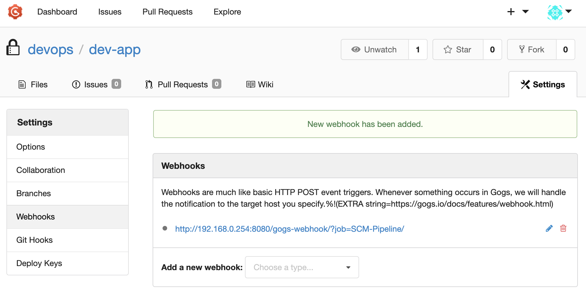The width and height of the screenshot is (586, 294).
Task: Select Git Hooks in settings sidebar
Action: (68, 240)
